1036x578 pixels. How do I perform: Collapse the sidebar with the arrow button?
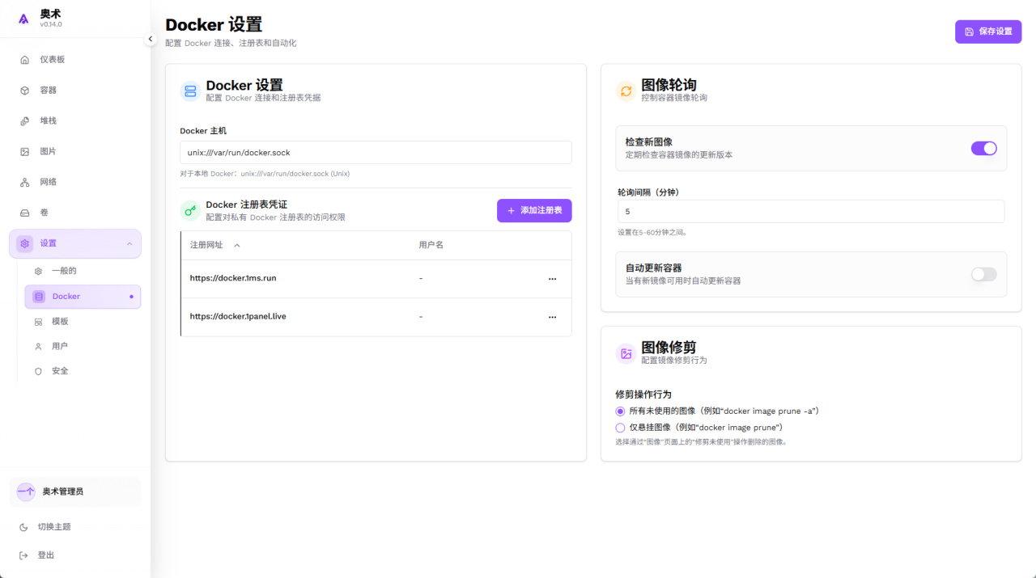151,39
